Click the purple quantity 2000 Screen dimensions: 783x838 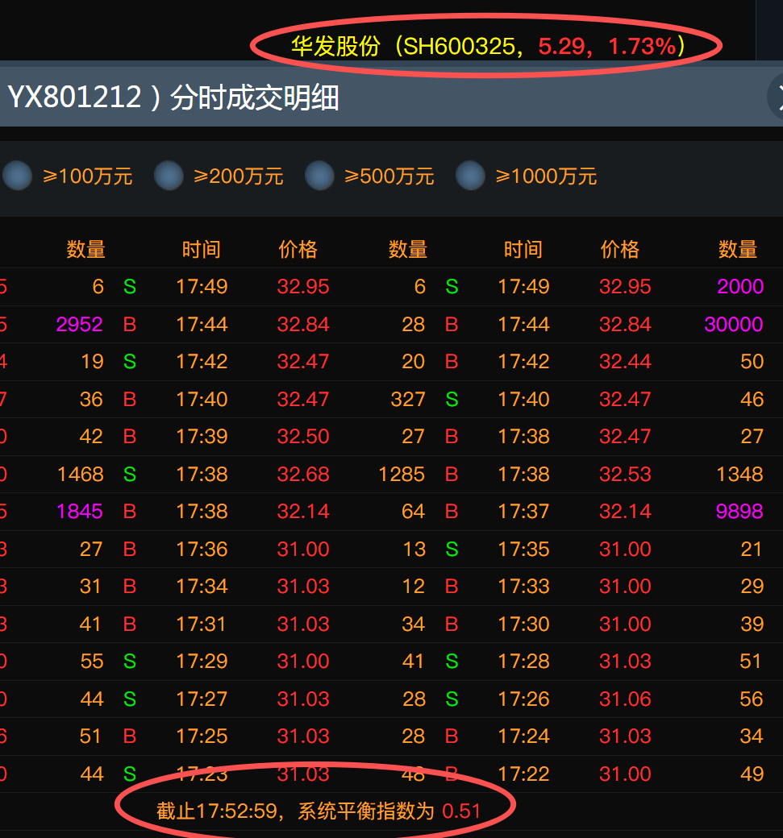click(x=739, y=287)
